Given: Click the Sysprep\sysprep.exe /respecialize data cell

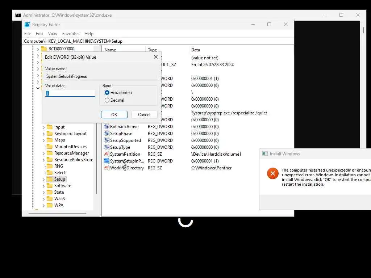Looking at the screenshot, I should coord(229,113).
